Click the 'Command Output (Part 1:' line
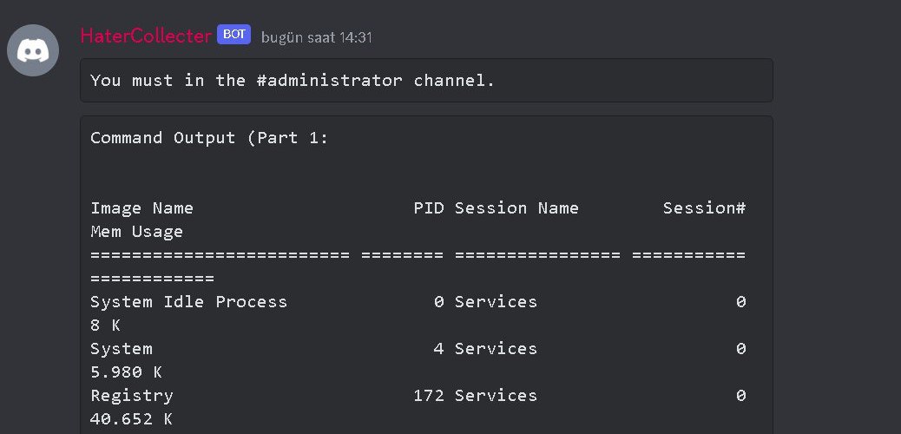901x434 pixels. coord(209,138)
